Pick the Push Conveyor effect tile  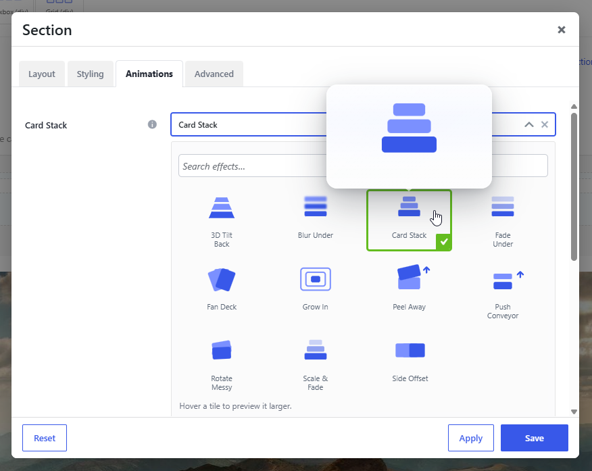click(x=503, y=293)
